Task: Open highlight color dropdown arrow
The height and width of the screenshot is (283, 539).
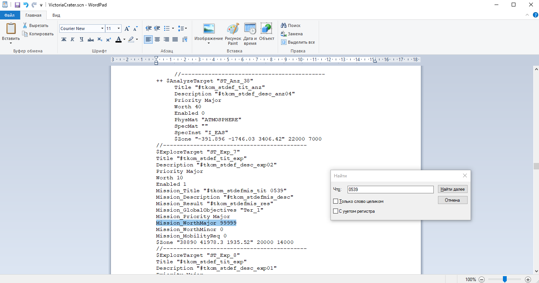Action: 137,39
